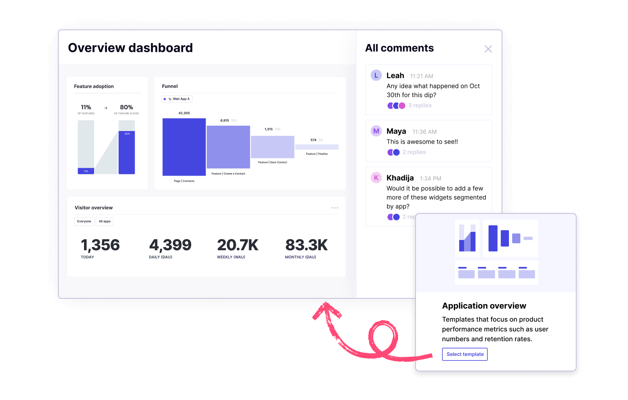Screen dimensions: 628x400
Task: Click the Feature adoption widget title
Action: 94,87
